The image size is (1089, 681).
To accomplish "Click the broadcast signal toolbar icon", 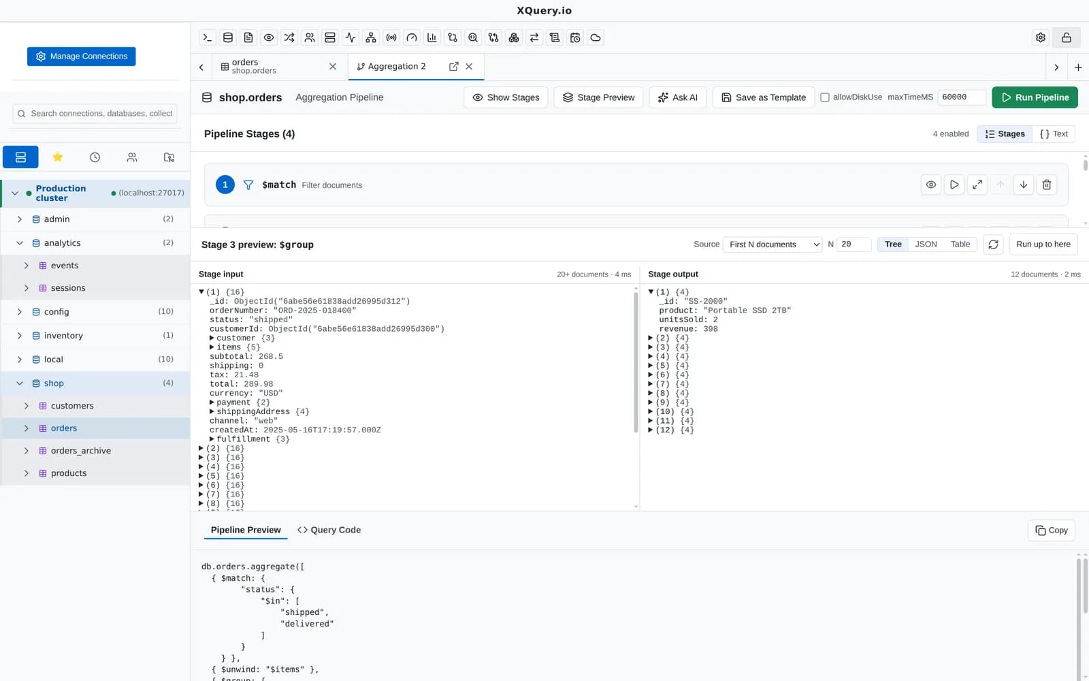I will (391, 37).
